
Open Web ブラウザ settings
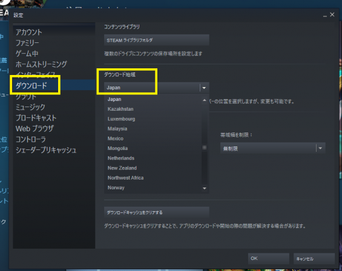point(35,129)
